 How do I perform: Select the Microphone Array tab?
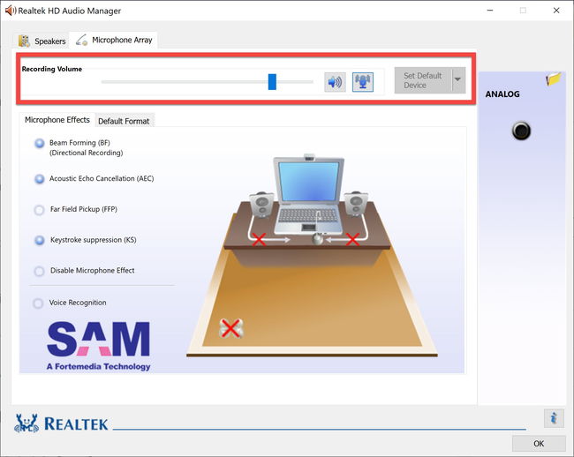point(114,40)
